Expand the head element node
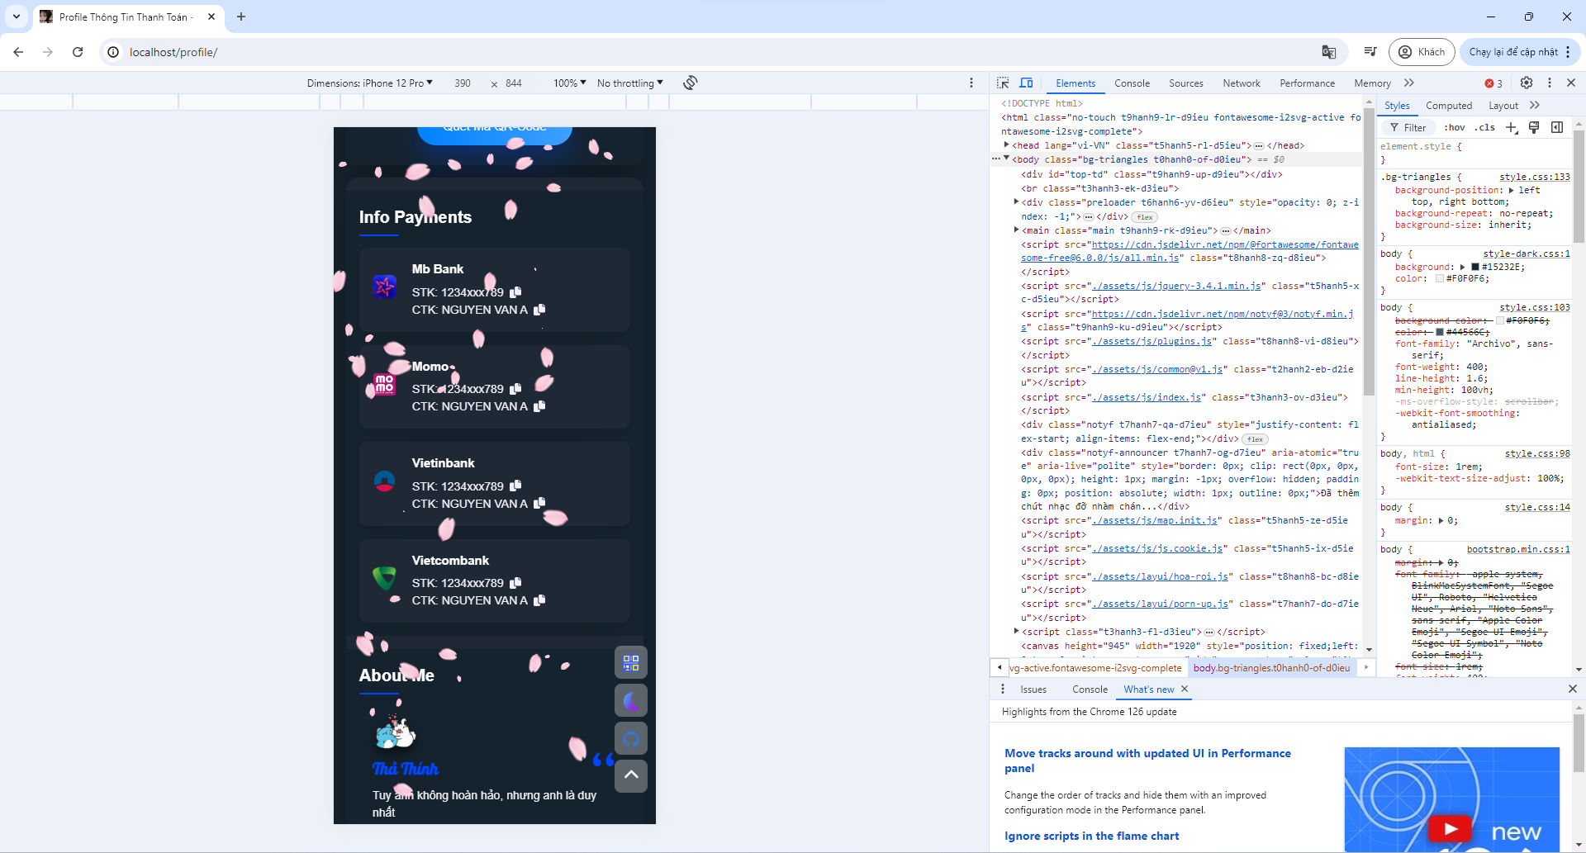 pyautogui.click(x=1007, y=145)
